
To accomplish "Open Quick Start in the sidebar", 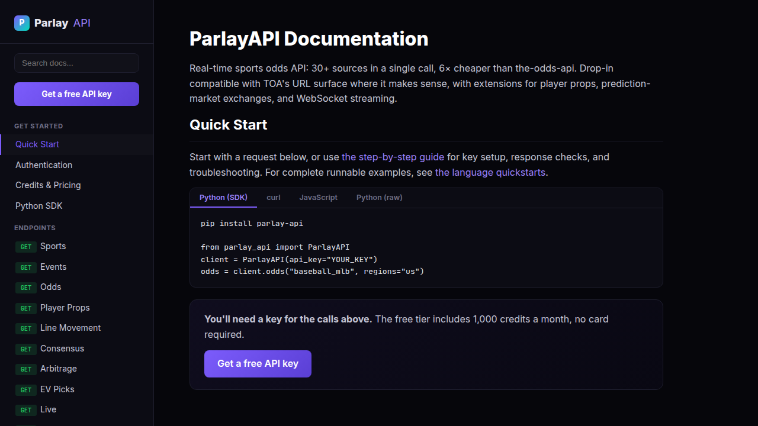I will click(77, 144).
